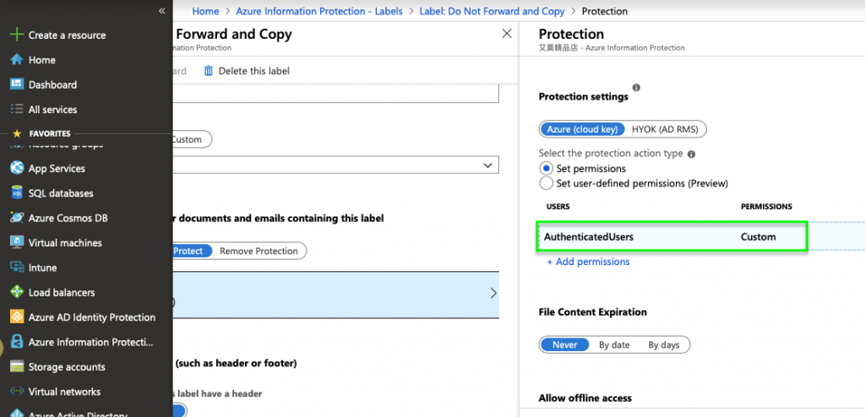Switch key type to HYOK (AD RMS)
865x417 pixels.
coord(667,129)
